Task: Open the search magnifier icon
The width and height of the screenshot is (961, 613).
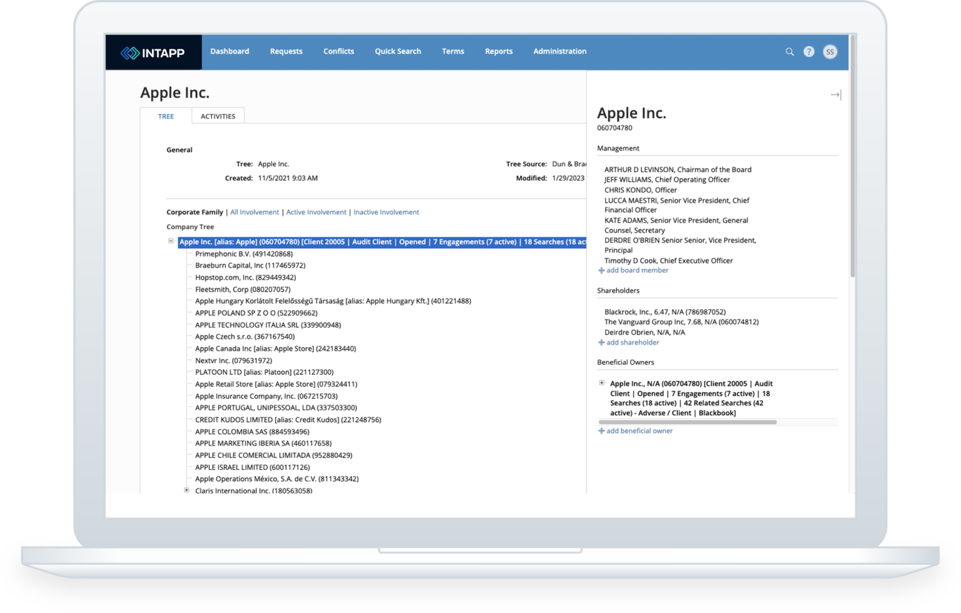Action: pyautogui.click(x=790, y=51)
